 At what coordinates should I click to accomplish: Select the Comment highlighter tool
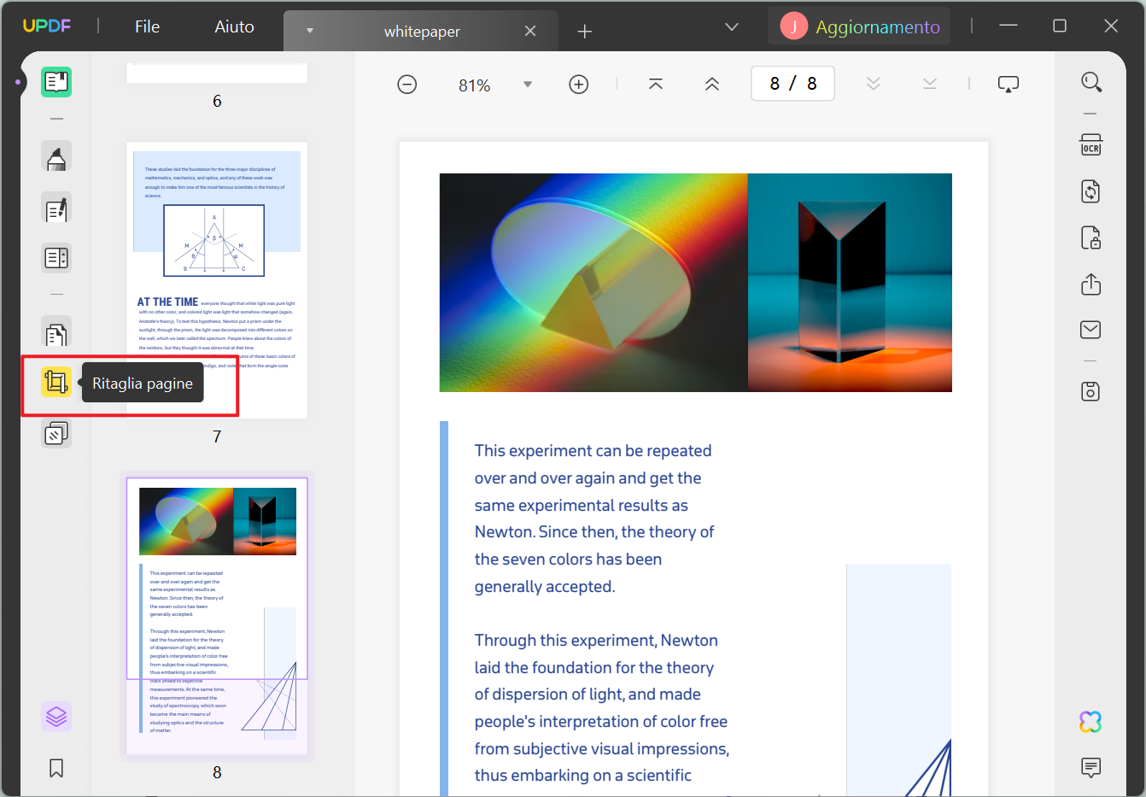[56, 157]
